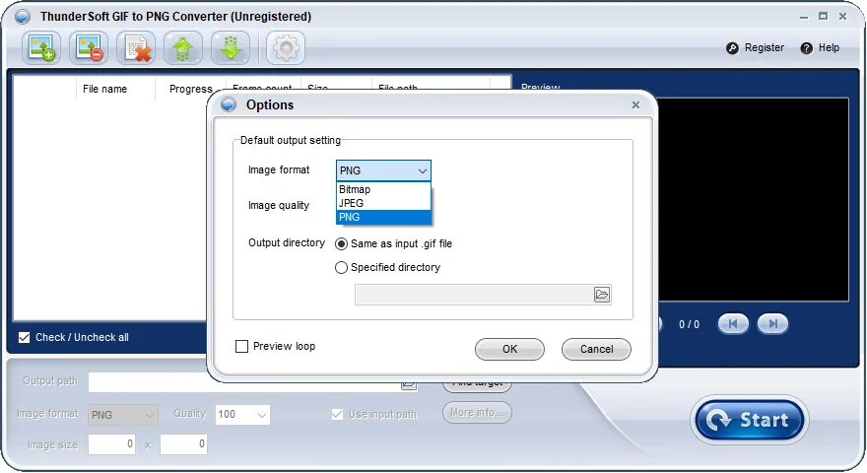867x473 pixels.
Task: Click the main window Output path field
Action: (x=243, y=381)
